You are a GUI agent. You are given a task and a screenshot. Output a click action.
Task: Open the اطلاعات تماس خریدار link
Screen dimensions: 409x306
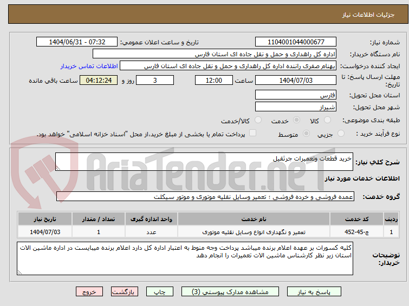(89, 66)
